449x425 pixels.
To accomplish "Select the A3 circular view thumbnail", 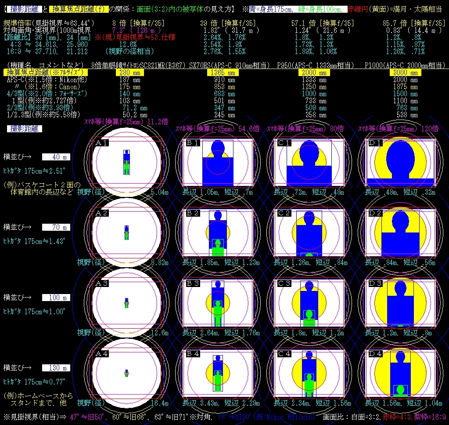I will [126, 302].
